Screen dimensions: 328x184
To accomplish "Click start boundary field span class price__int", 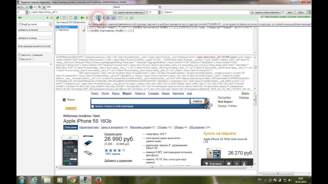I will pyautogui.click(x=72, y=12).
